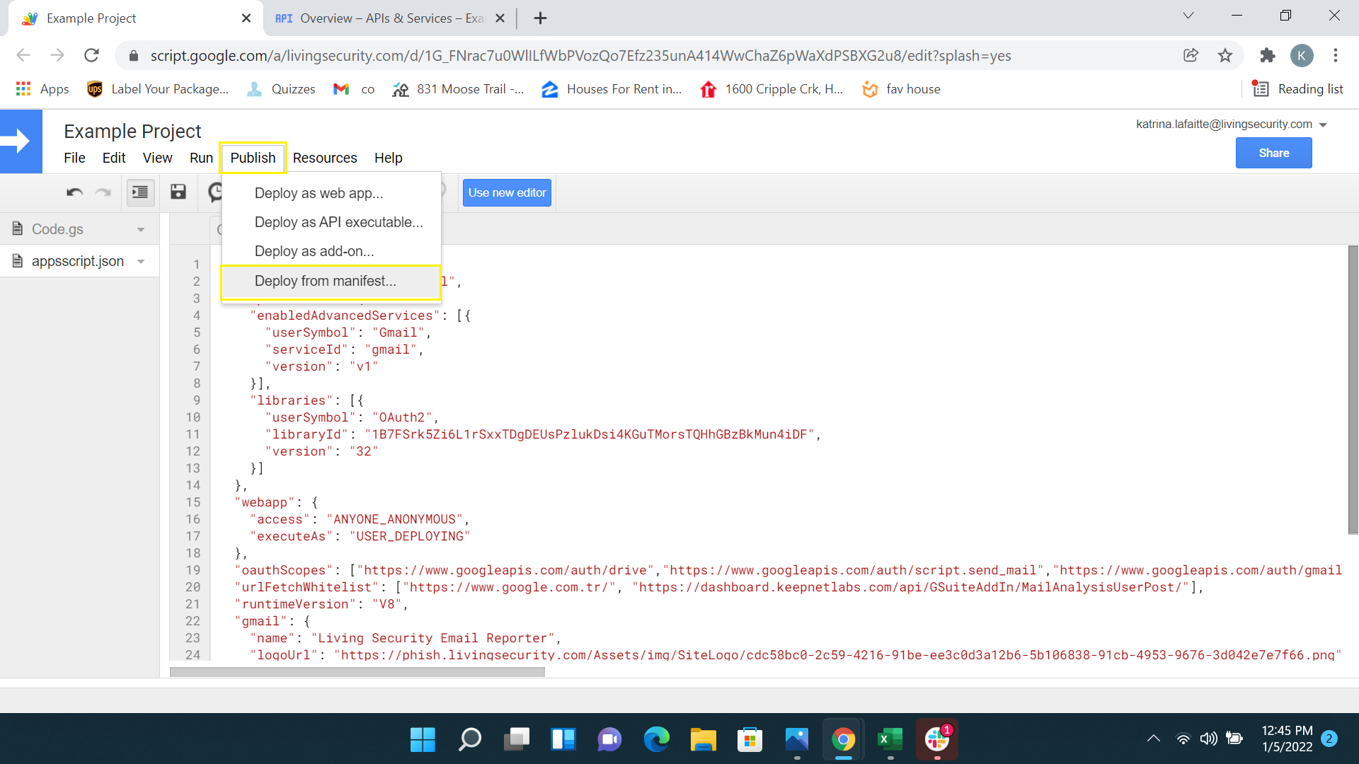
Task: Open the account dropdown by the email
Action: coord(1323,125)
